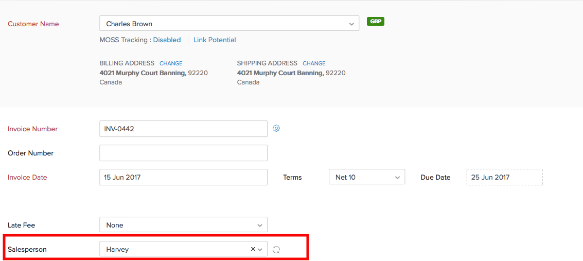Select the Invoice Date field
The width and height of the screenshot is (583, 261).
[x=183, y=177]
